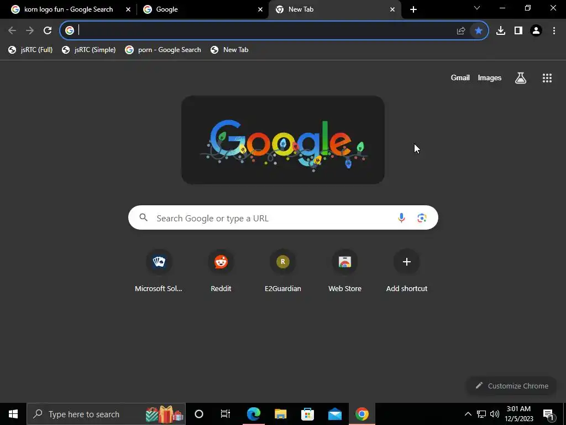Screen dimensions: 566x425
Task: Open Task View in the taskbar
Action: tap(226, 414)
